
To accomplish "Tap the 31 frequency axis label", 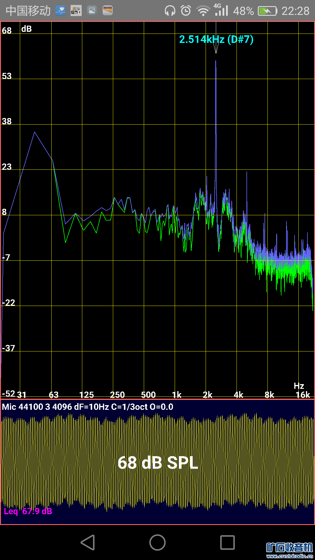I will pyautogui.click(x=22, y=395).
